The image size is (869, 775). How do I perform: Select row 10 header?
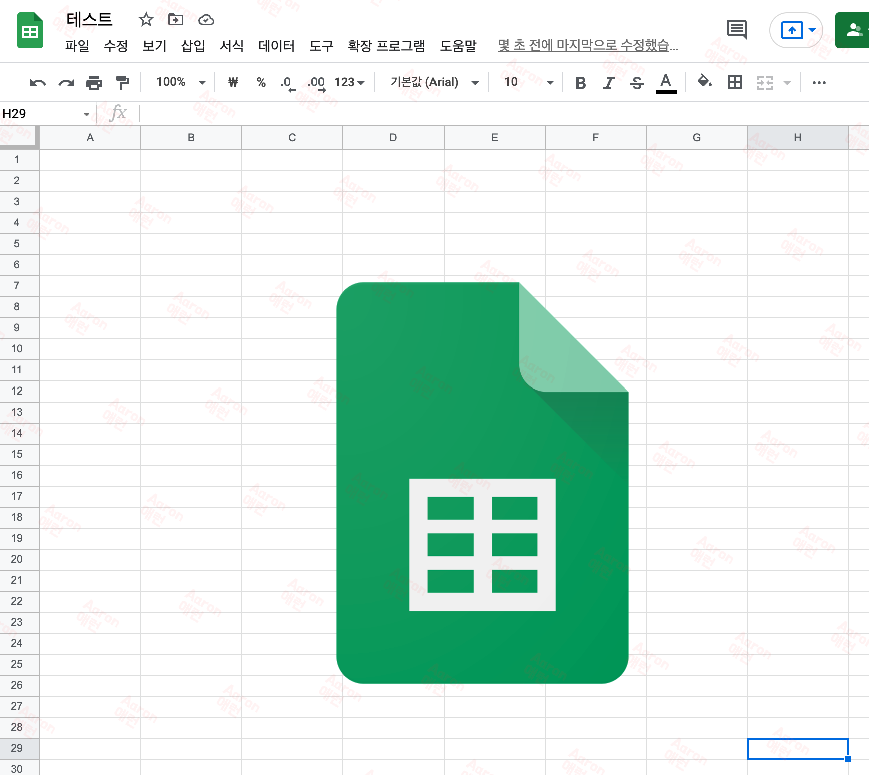click(20, 349)
